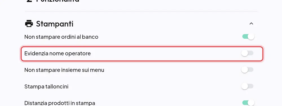The height and width of the screenshot is (106, 282).
Task: Click the Evidenzia nome operatore label text
Action: [x=58, y=54]
